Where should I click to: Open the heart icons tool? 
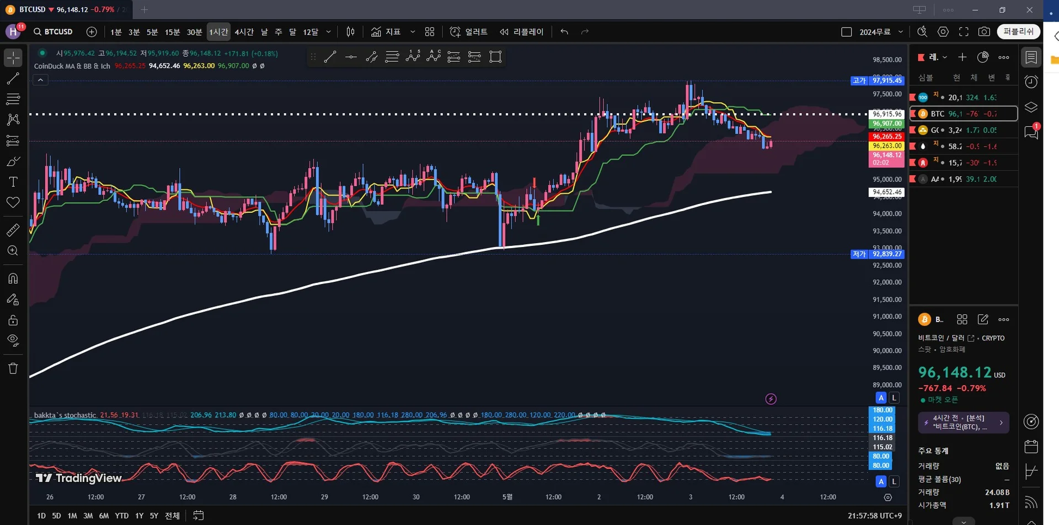coord(13,202)
